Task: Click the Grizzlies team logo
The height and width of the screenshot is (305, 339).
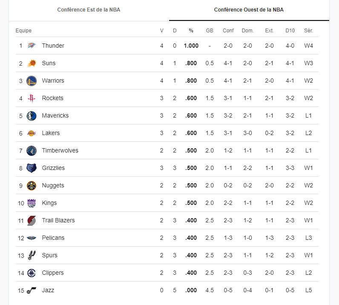Action: click(x=32, y=168)
